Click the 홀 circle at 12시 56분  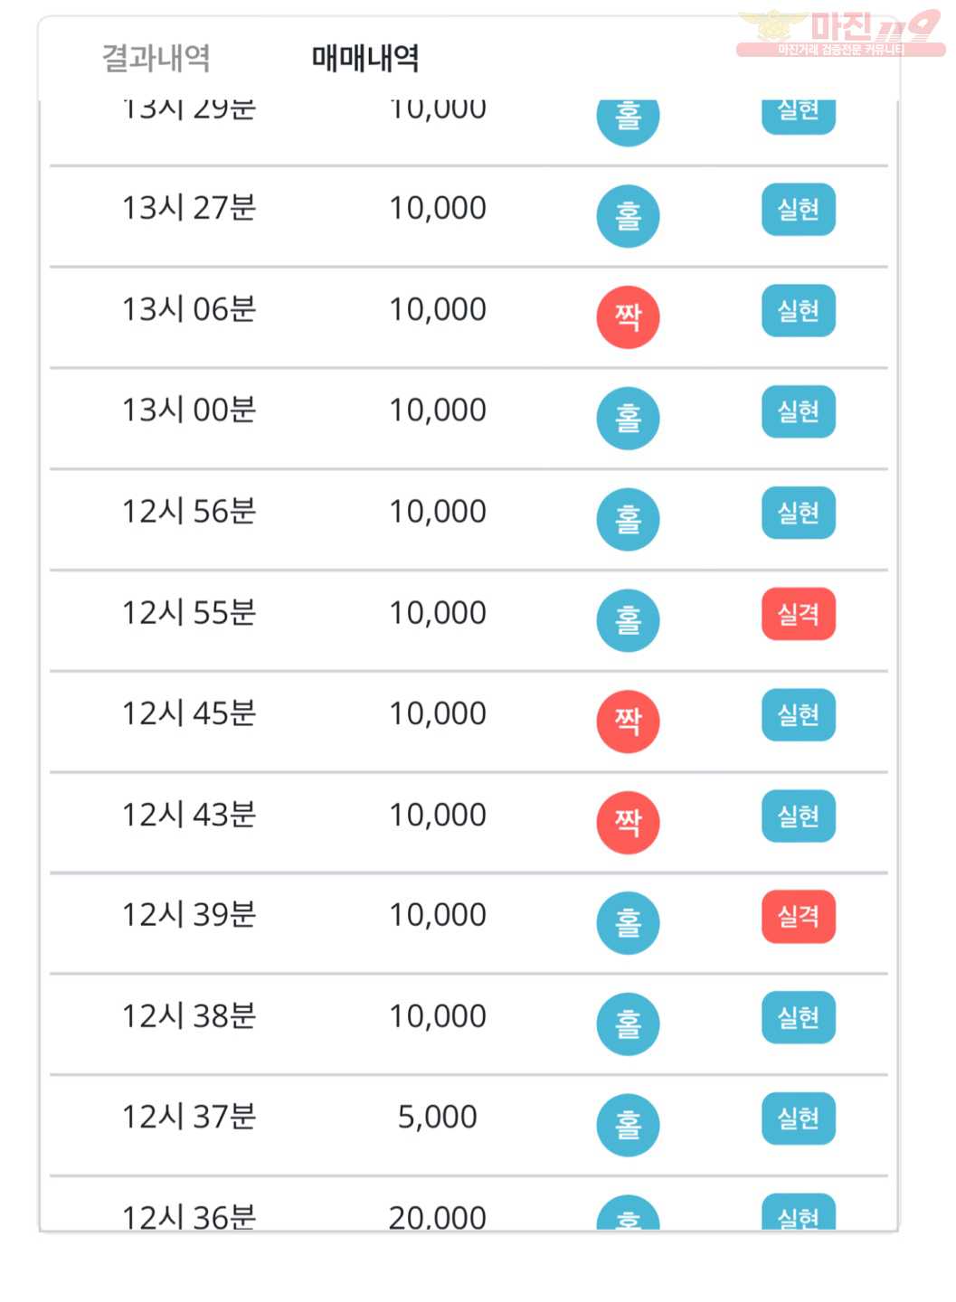click(x=628, y=520)
